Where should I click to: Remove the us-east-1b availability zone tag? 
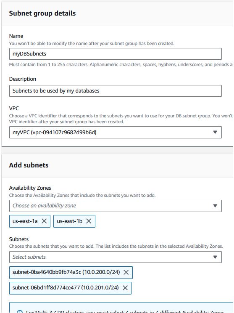click(x=89, y=221)
